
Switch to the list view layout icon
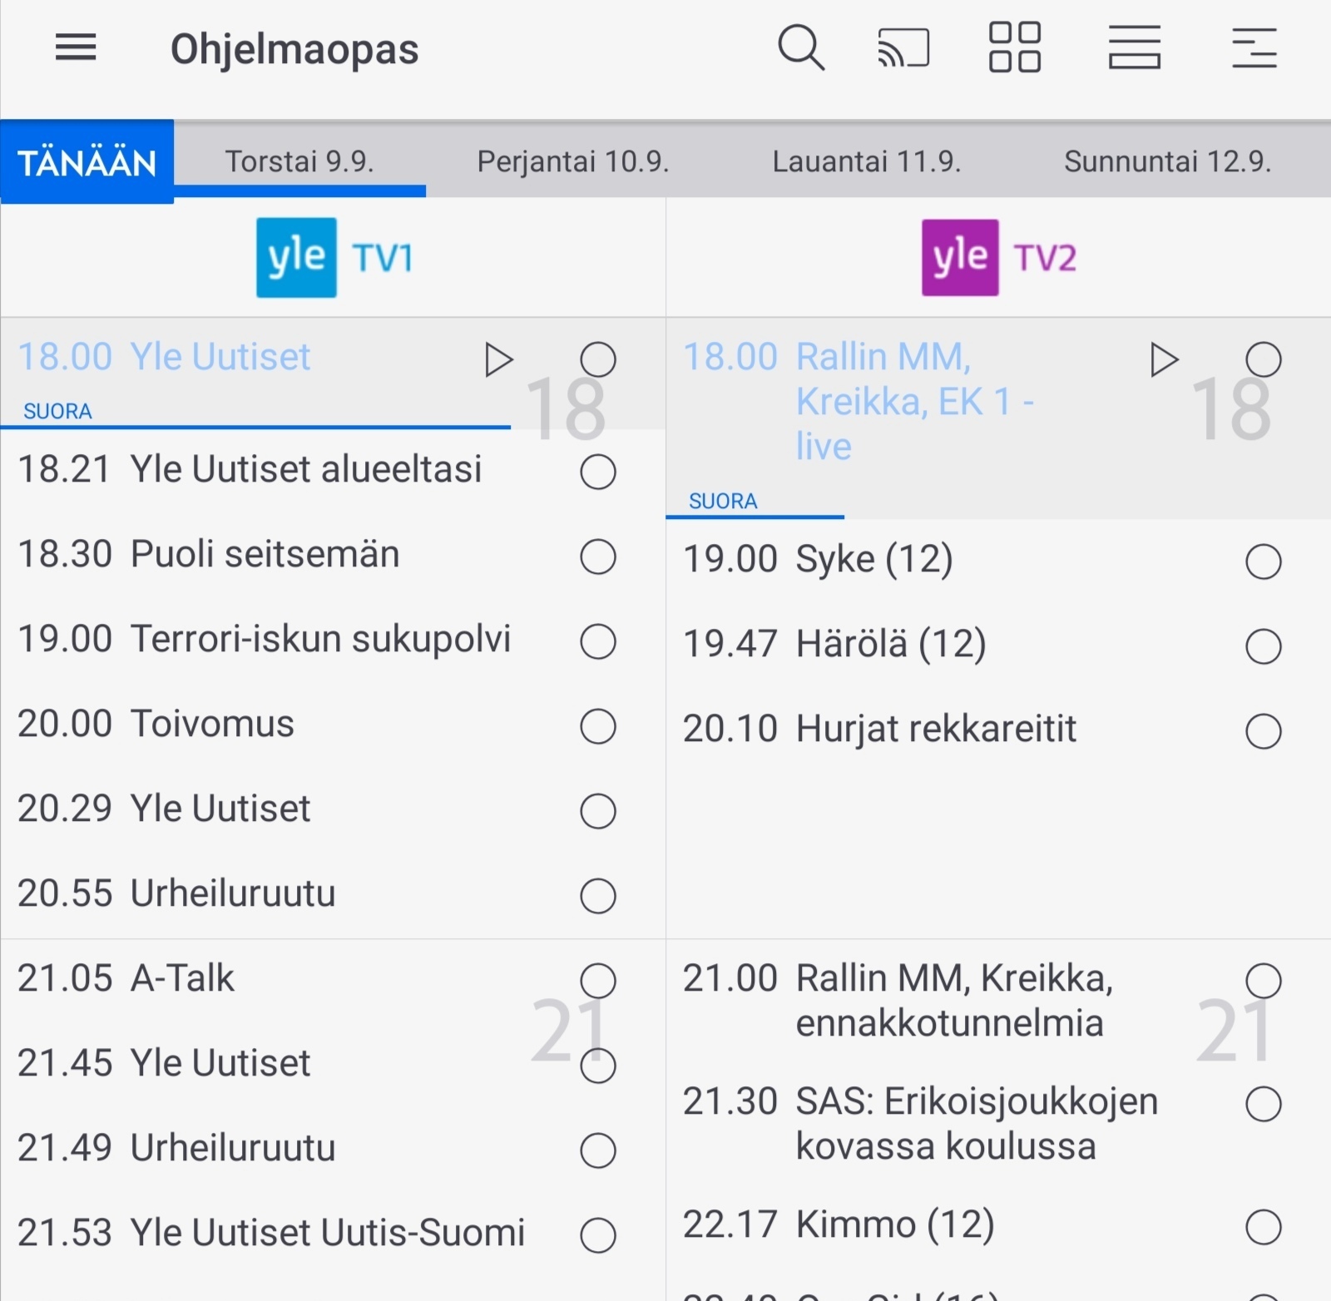[x=1134, y=47]
